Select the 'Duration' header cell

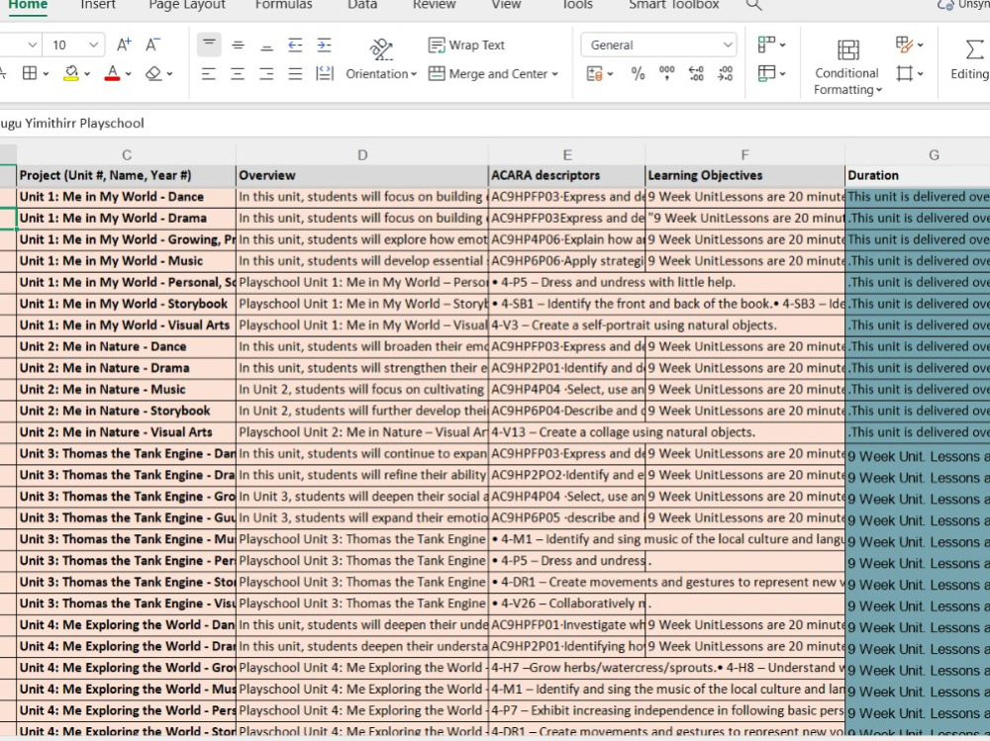(918, 175)
